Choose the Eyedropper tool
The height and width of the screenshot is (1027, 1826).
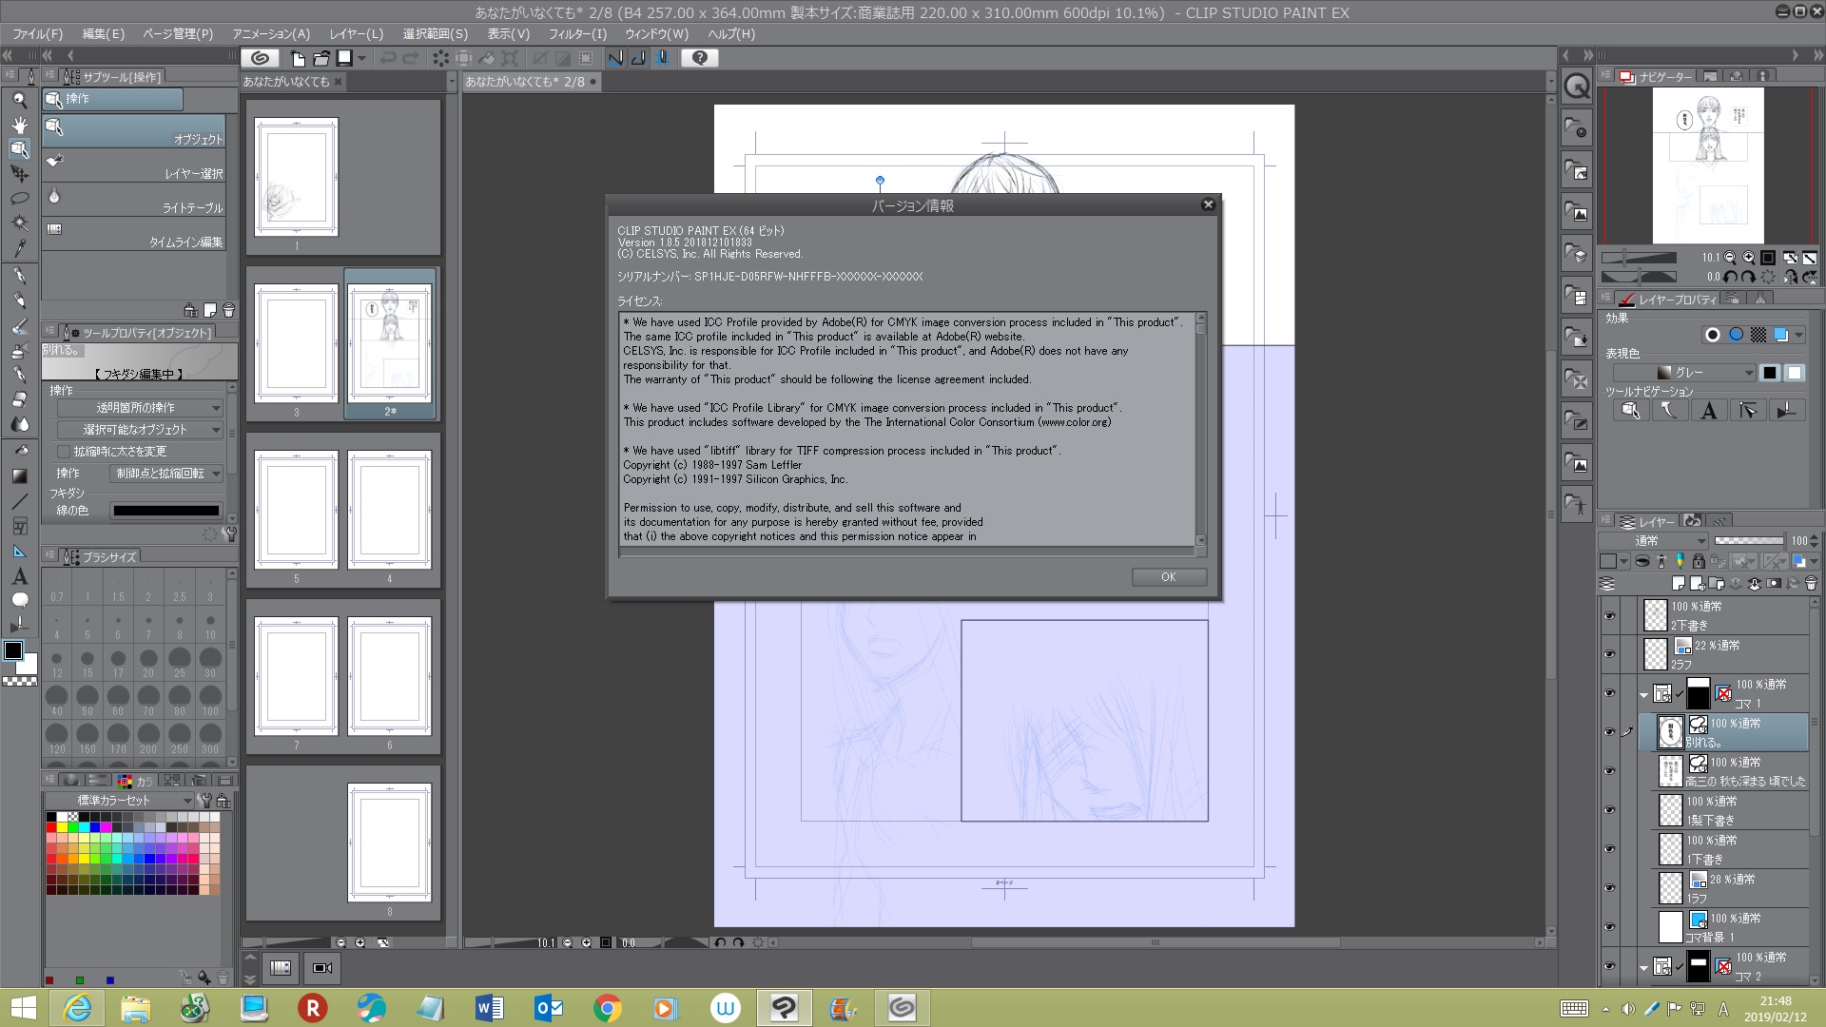click(x=19, y=248)
